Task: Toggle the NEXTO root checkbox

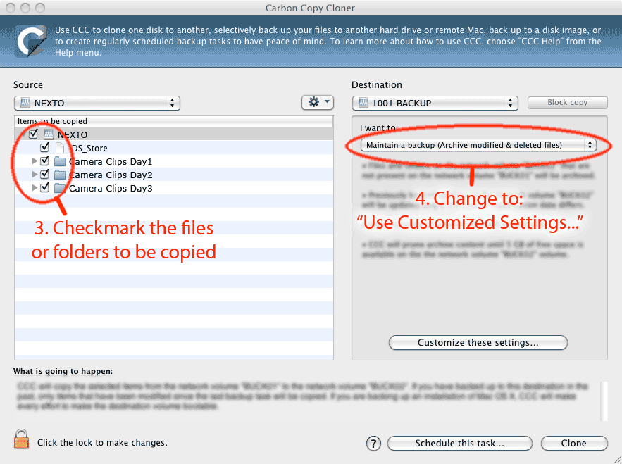Action: pos(33,134)
